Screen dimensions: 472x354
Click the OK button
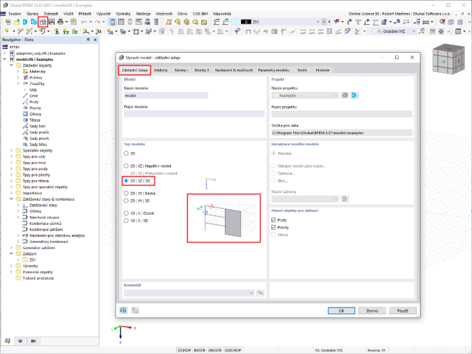(x=342, y=311)
